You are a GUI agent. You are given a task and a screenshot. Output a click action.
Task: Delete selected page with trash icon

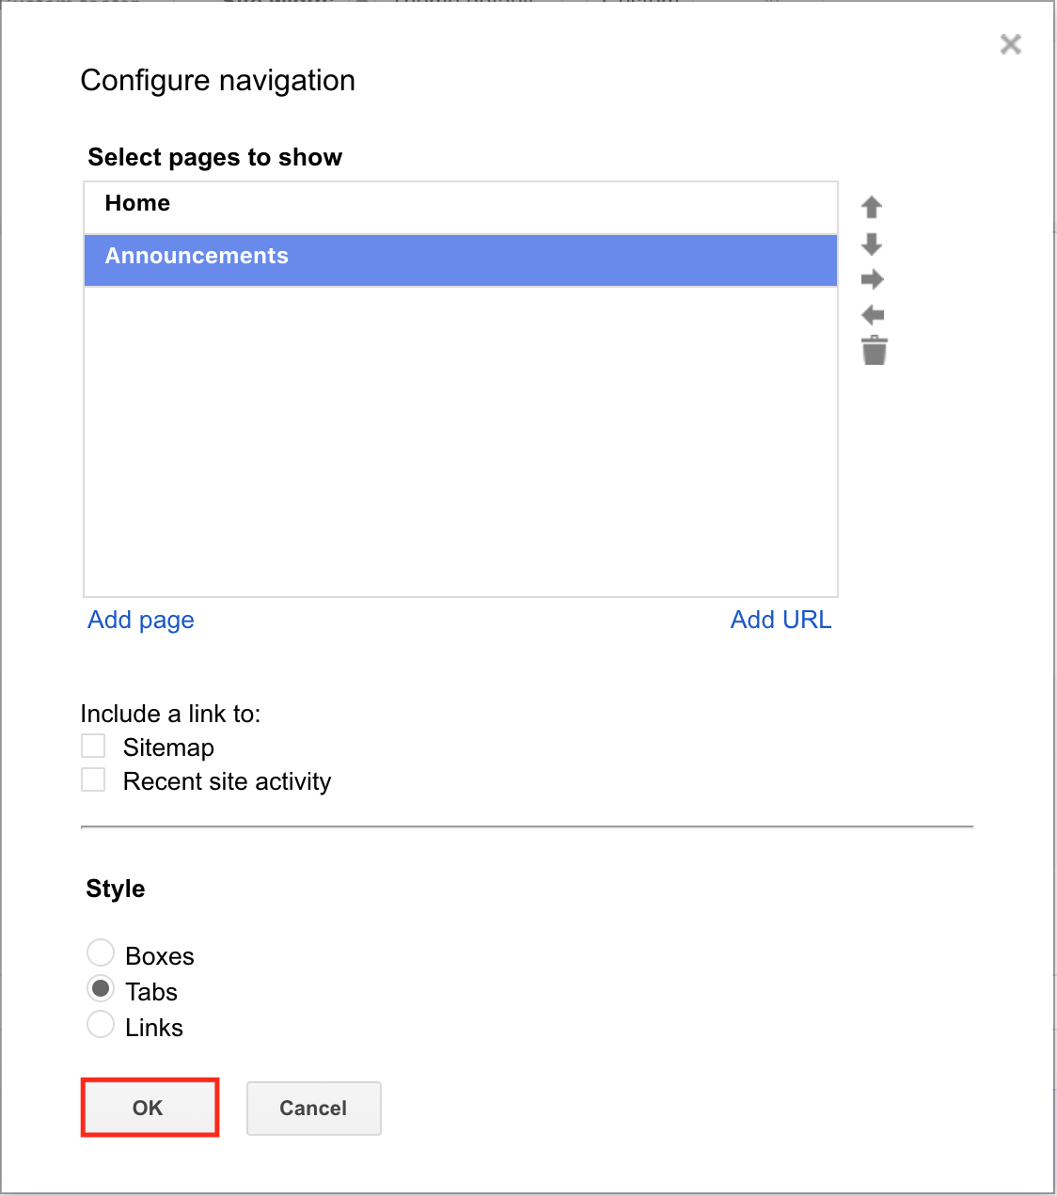point(875,350)
